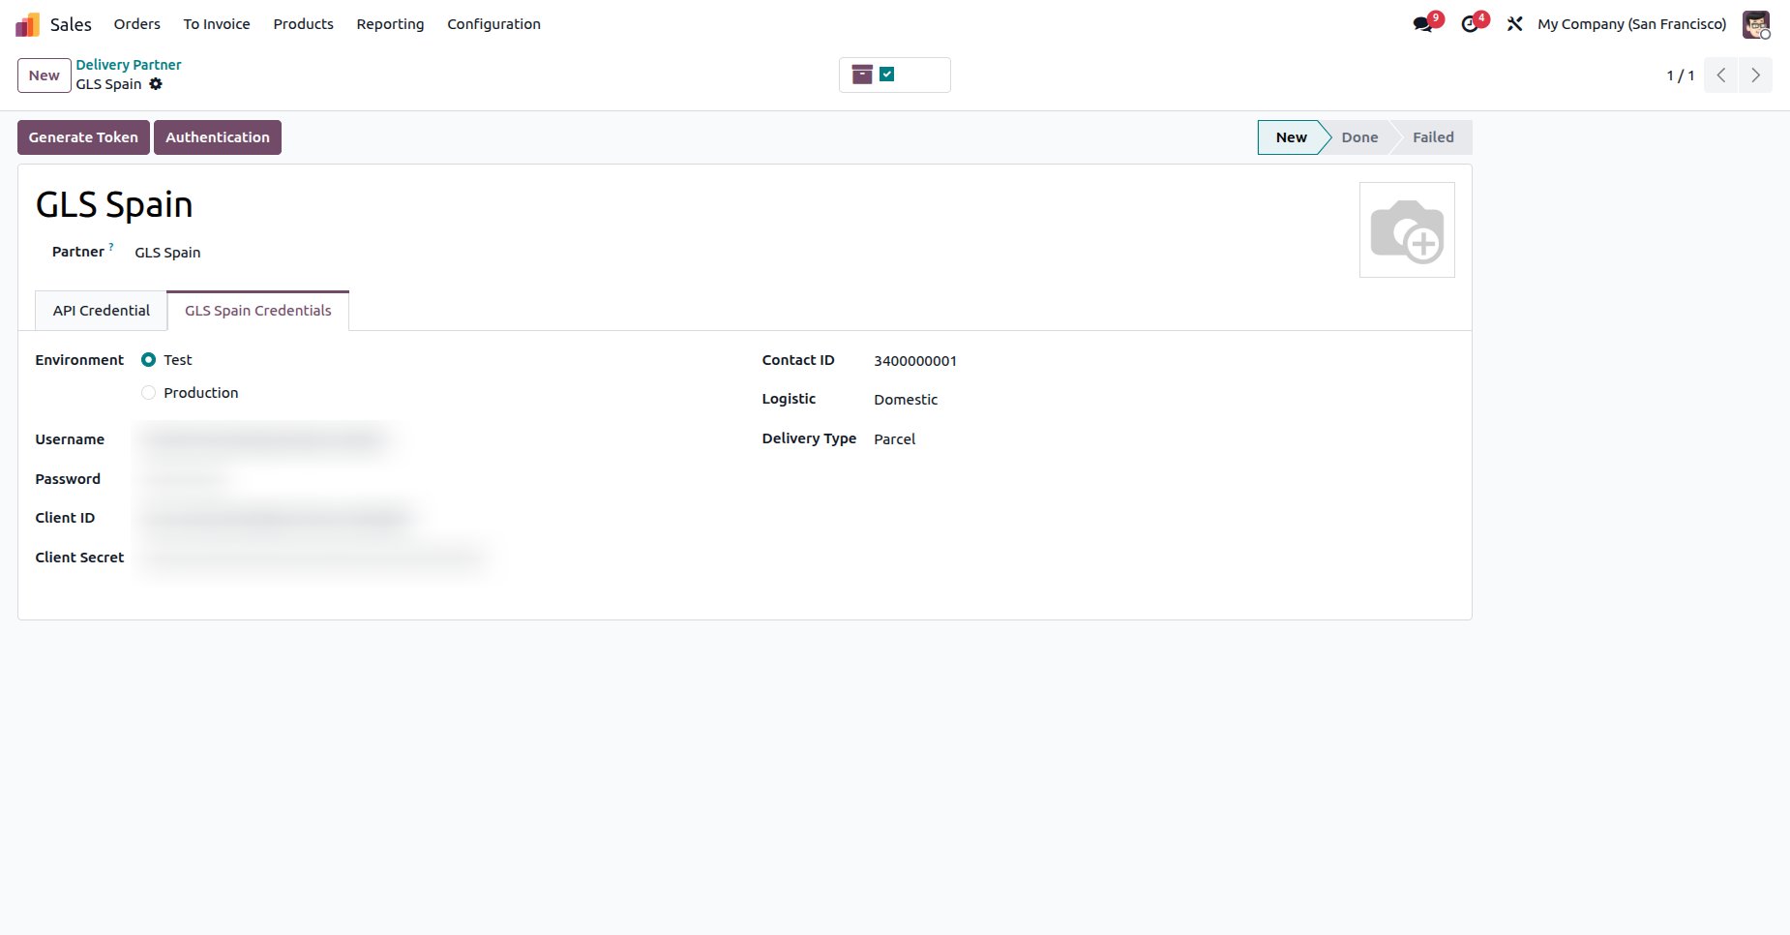
Task: Open the developer tools wrench icon
Action: (1515, 24)
